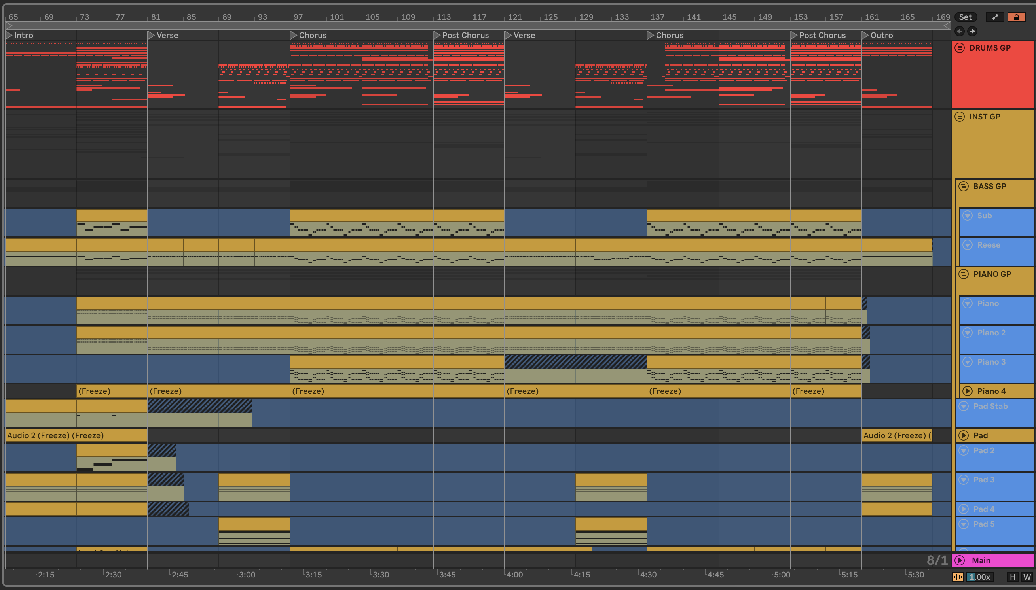Click the 4:00 mark in time ruler
This screenshot has height=590, width=1036.
tap(514, 575)
